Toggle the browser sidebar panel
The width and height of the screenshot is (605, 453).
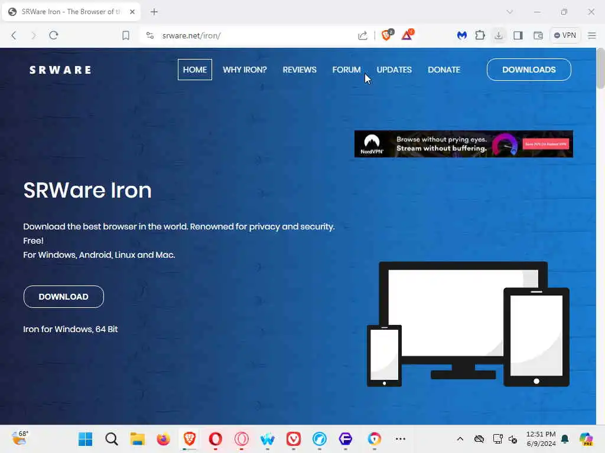(518, 35)
